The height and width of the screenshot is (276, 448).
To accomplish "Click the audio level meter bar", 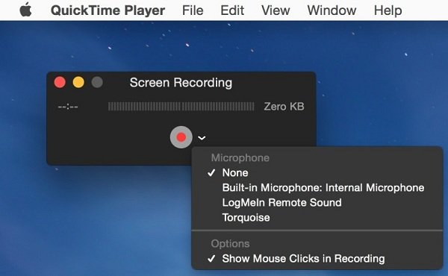I will coord(181,107).
